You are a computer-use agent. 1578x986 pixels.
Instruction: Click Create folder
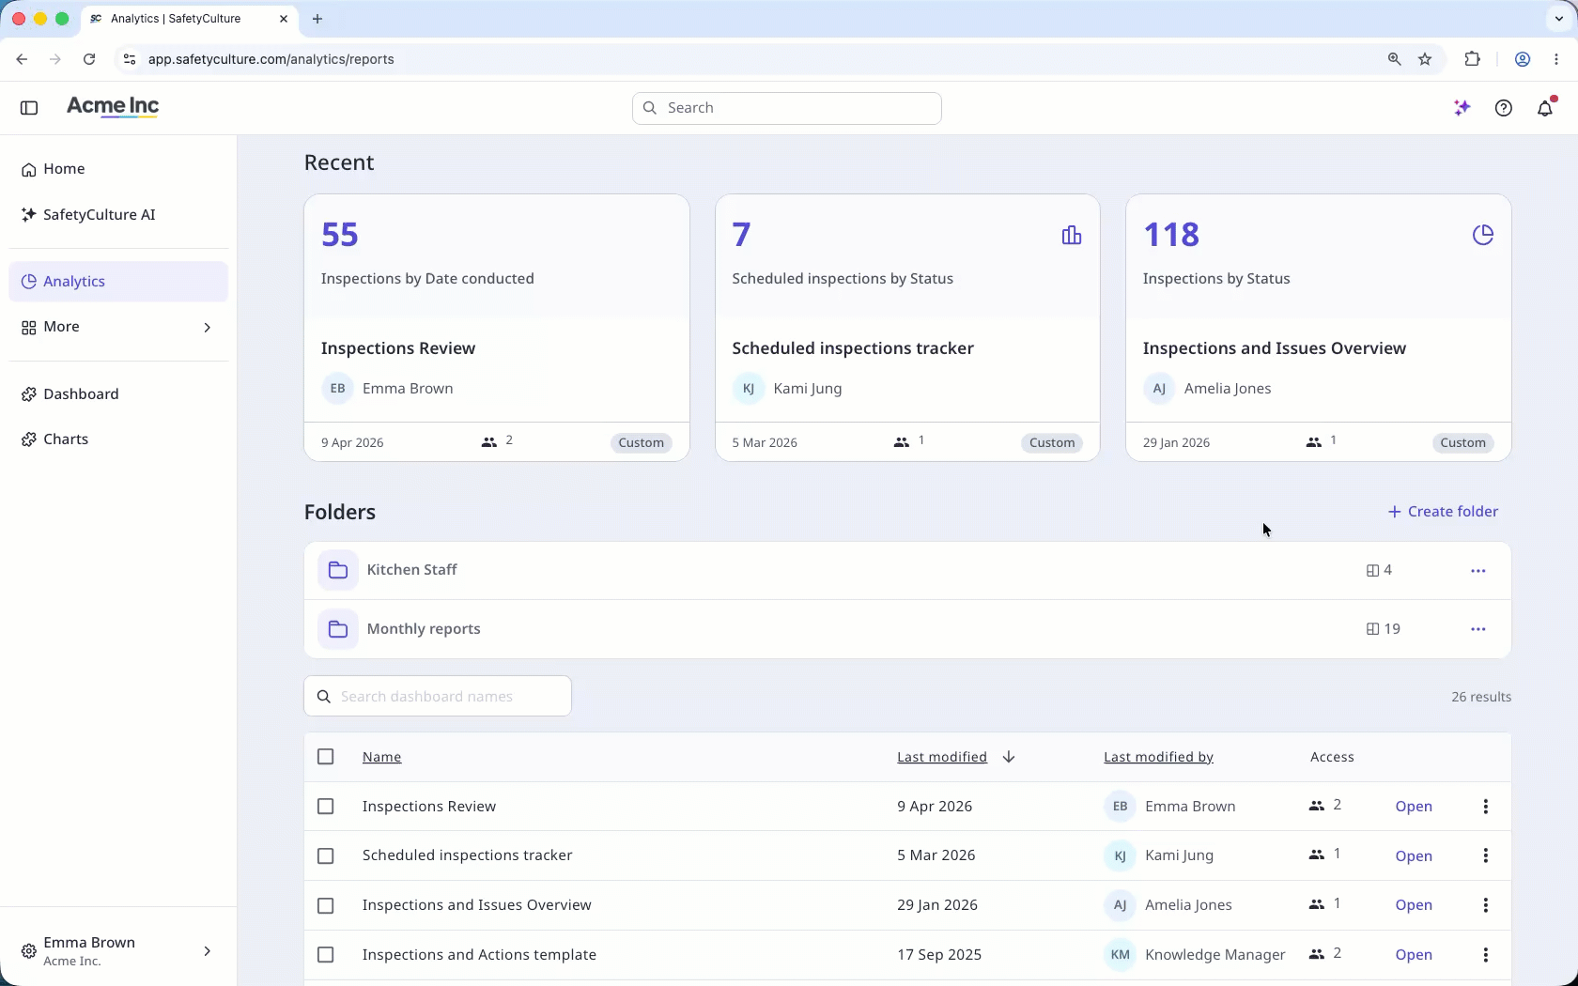tap(1443, 512)
